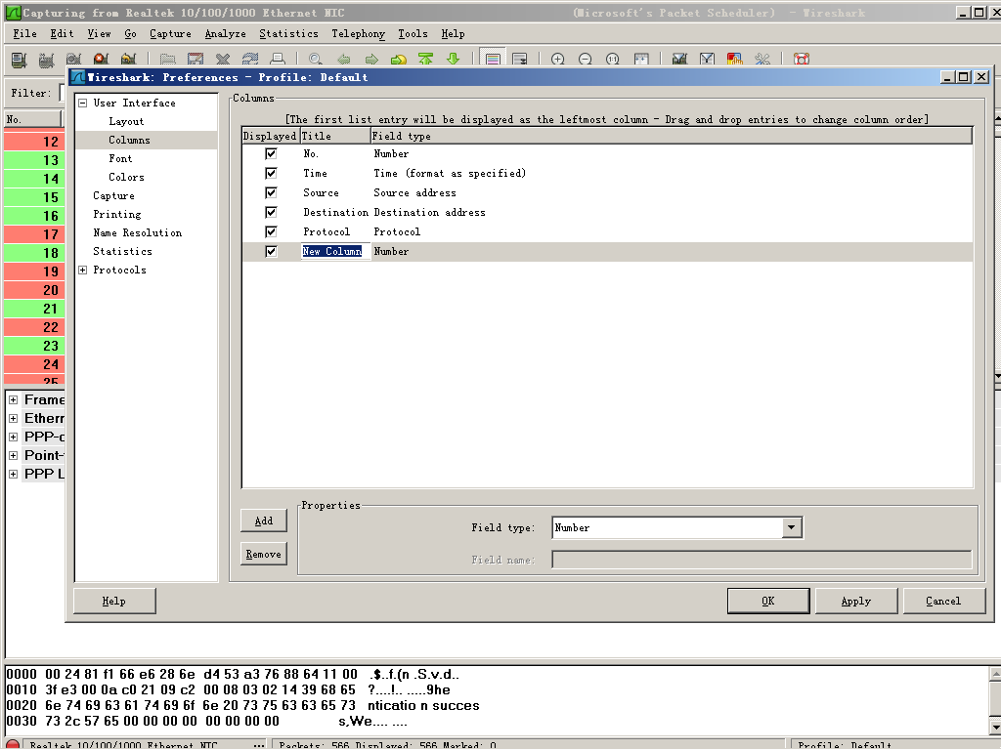Select packet 17 in packet list
Screen dimensions: 1001x750
pos(34,234)
